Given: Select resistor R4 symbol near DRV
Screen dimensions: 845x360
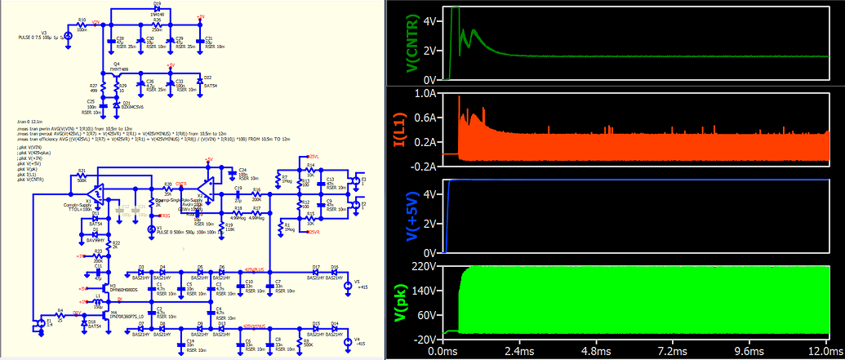Looking at the screenshot, I should [x=61, y=315].
